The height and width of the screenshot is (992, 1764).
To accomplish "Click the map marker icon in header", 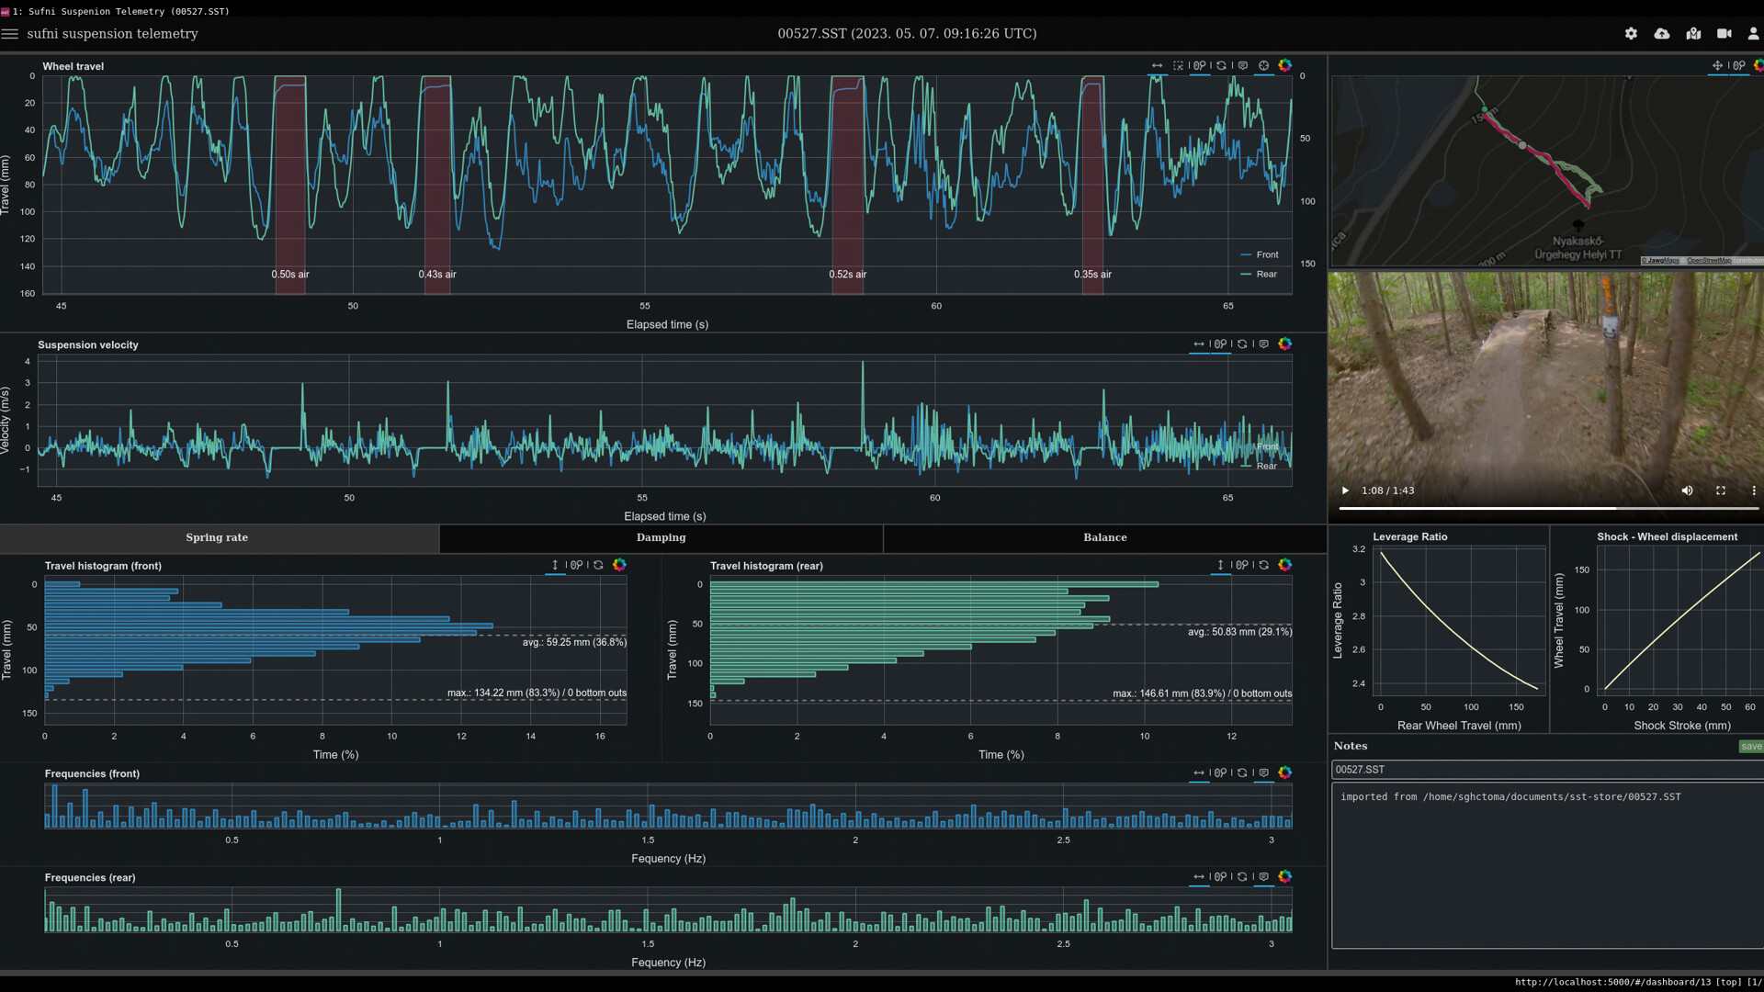I will tap(1693, 34).
